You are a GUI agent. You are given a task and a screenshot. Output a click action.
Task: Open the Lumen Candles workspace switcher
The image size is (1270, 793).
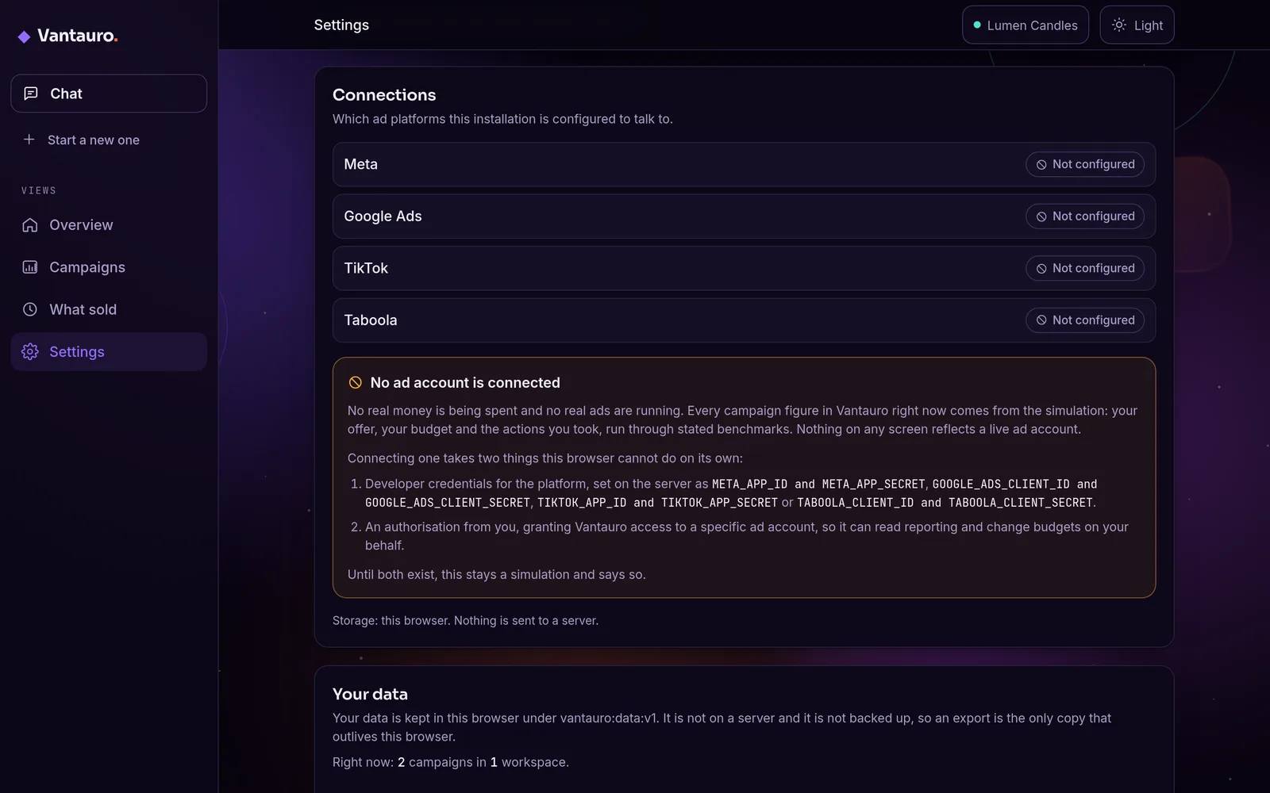(1025, 25)
